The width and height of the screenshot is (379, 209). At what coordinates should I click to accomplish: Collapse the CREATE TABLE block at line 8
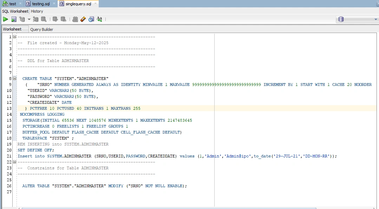pyautogui.click(x=14, y=79)
